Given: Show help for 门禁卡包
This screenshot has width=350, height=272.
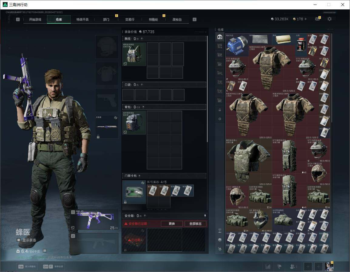Looking at the screenshot, I should (140, 176).
